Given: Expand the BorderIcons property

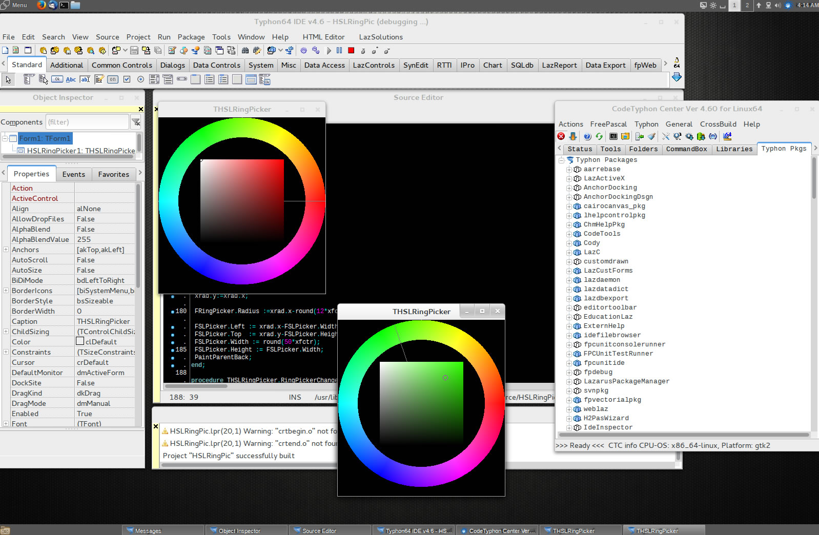Looking at the screenshot, I should (x=6, y=291).
